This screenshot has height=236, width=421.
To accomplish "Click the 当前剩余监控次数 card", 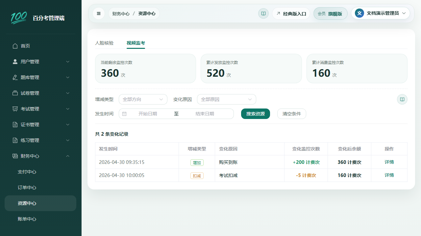I will (x=145, y=69).
